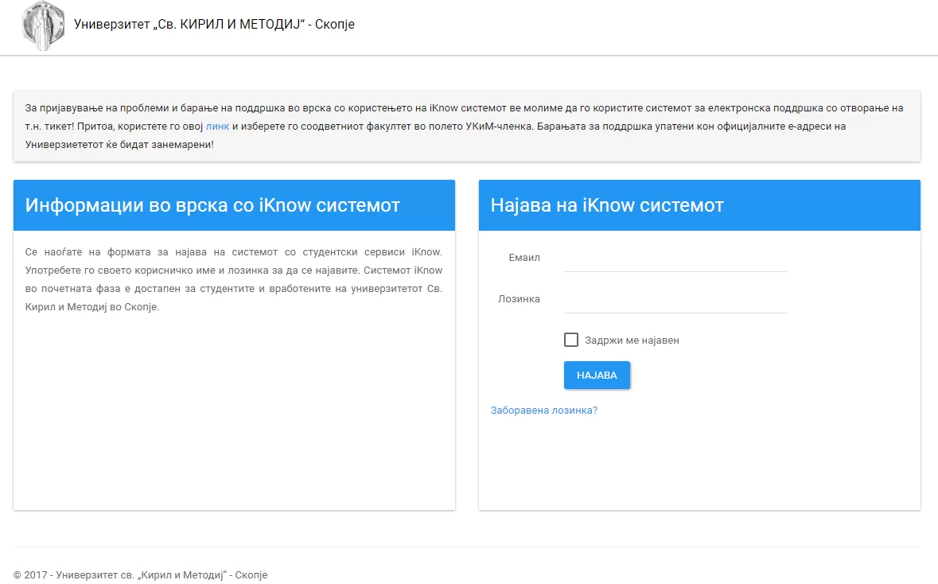
Task: Click the university seal logo
Action: 42,25
